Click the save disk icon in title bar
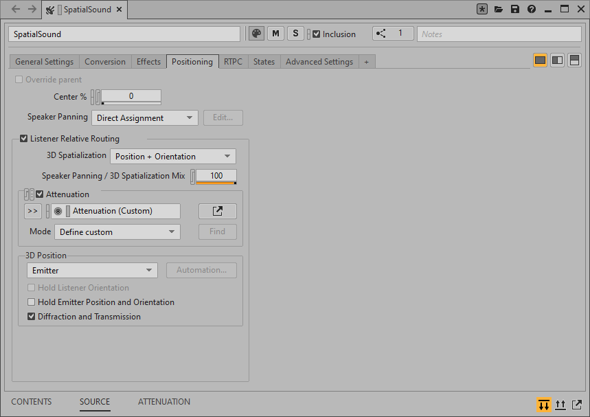This screenshot has width=590, height=417. (515, 10)
